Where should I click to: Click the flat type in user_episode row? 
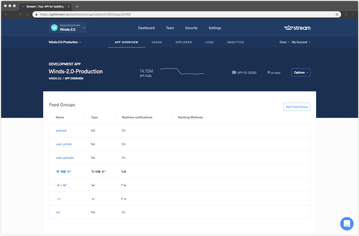93,158
